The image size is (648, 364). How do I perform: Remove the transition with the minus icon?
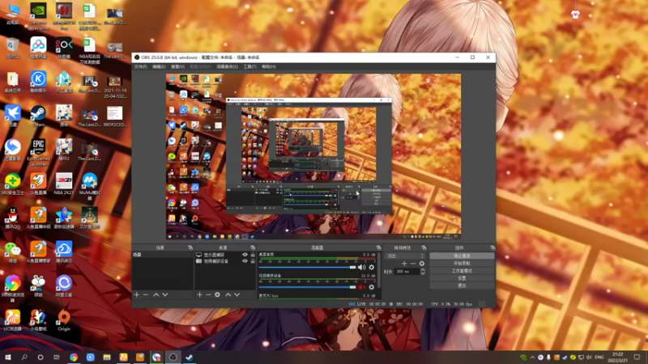point(413,264)
